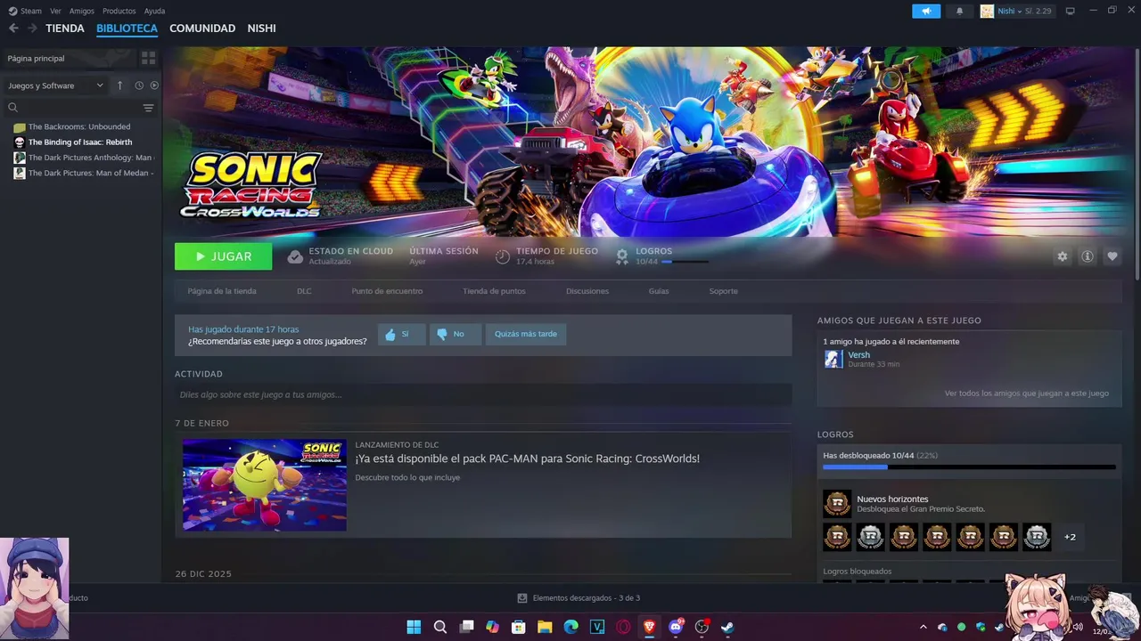The height and width of the screenshot is (641, 1141).
Task: Open Brave browser from taskbar
Action: coord(649,627)
